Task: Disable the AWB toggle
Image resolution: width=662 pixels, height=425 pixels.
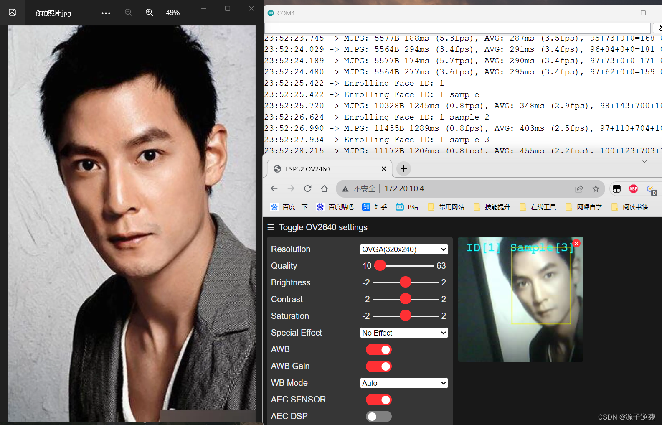Action: [x=379, y=349]
